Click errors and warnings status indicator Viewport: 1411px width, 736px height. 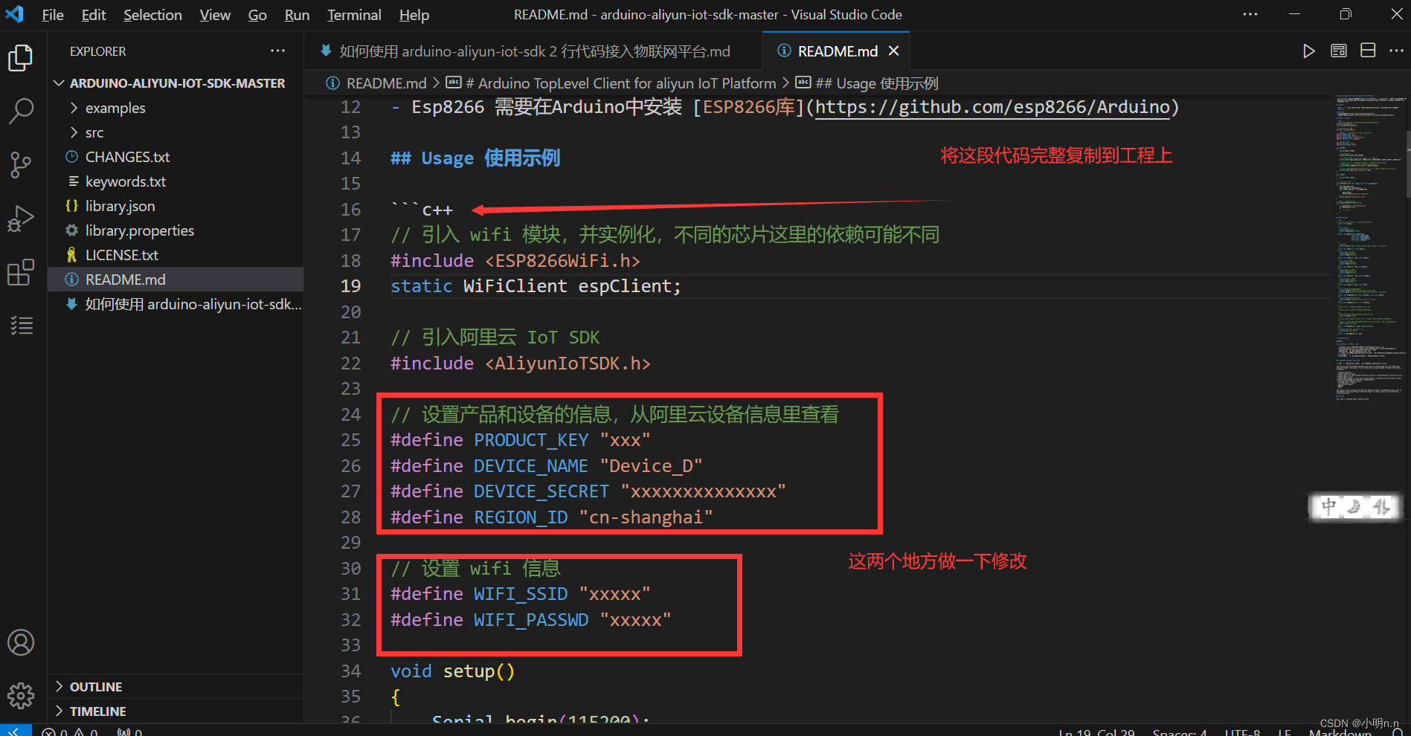pyautogui.click(x=70, y=732)
